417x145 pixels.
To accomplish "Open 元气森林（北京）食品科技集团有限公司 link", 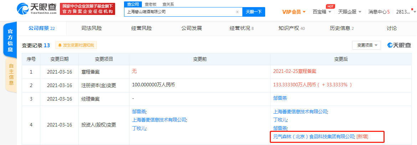I will tap(314, 136).
